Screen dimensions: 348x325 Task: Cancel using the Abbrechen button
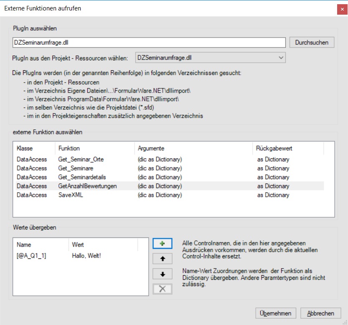point(320,313)
